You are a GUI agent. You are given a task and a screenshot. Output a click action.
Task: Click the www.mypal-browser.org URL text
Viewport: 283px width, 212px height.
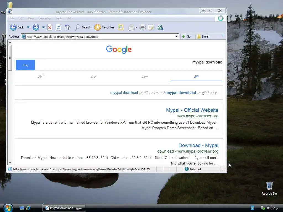click(198, 116)
